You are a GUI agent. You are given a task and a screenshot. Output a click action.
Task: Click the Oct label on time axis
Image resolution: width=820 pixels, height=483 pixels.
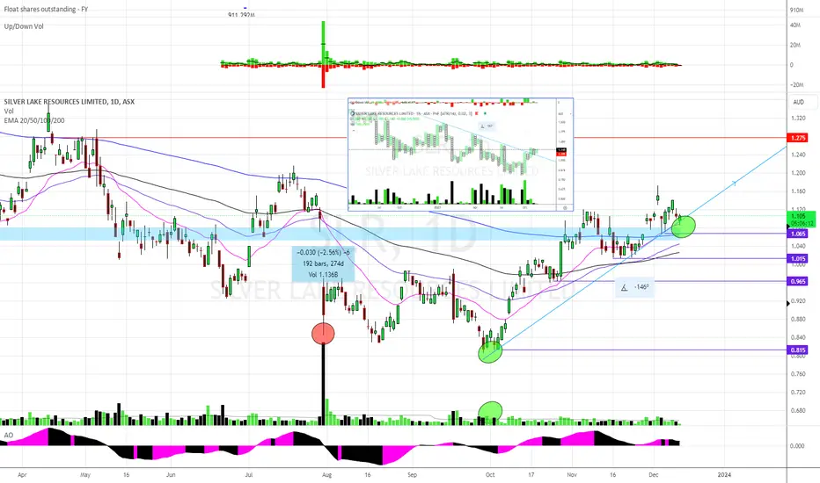pos(490,475)
